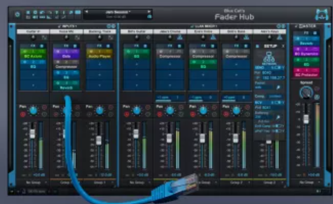Click the redo arrow in the top toolbar

point(50,13)
